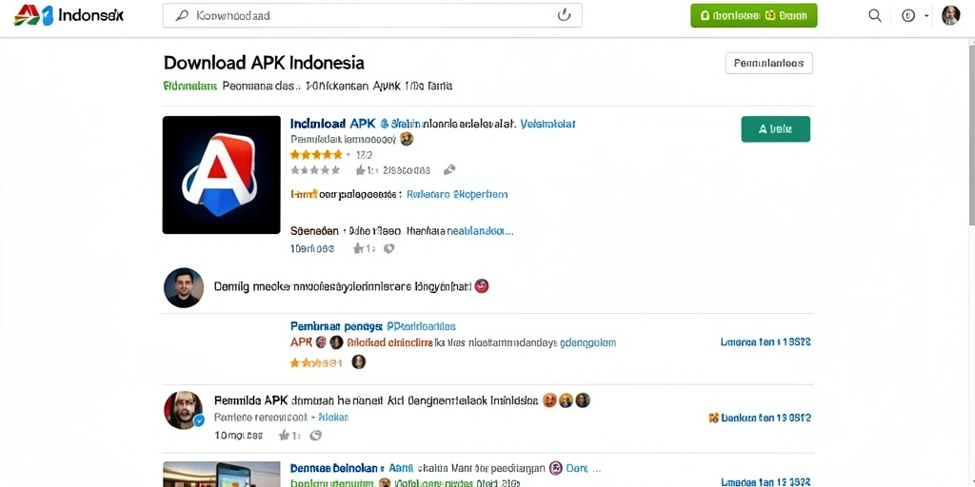Viewport: 975px width, 487px height.
Task: Click the dark-haired man avatar beside Demiig
Action: [x=184, y=287]
